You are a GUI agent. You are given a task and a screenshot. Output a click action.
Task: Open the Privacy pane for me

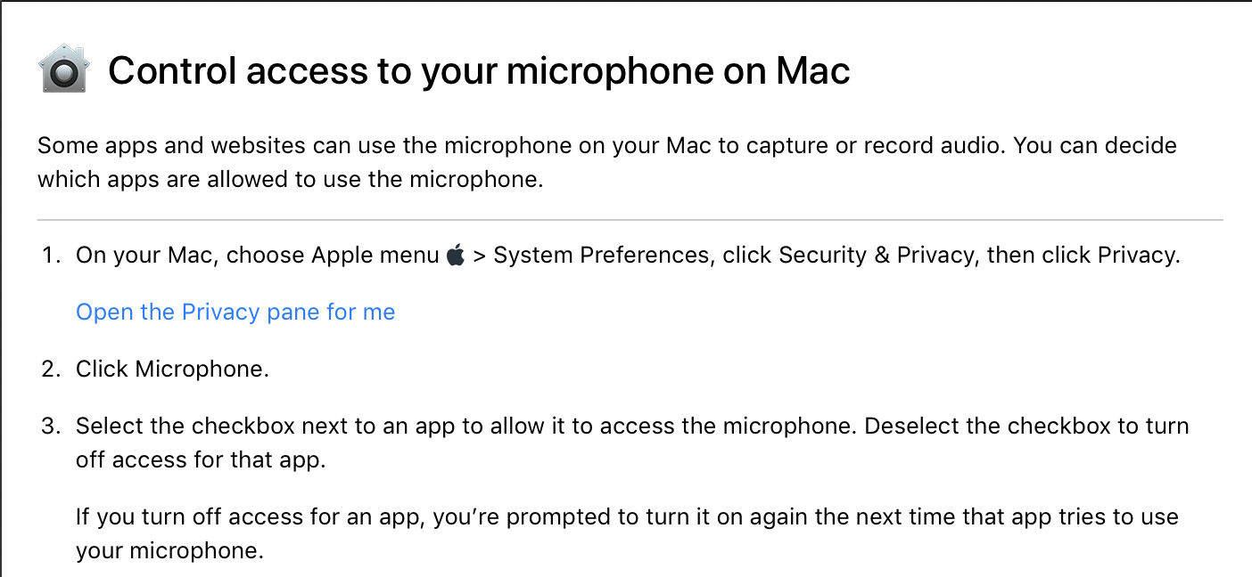pyautogui.click(x=235, y=312)
